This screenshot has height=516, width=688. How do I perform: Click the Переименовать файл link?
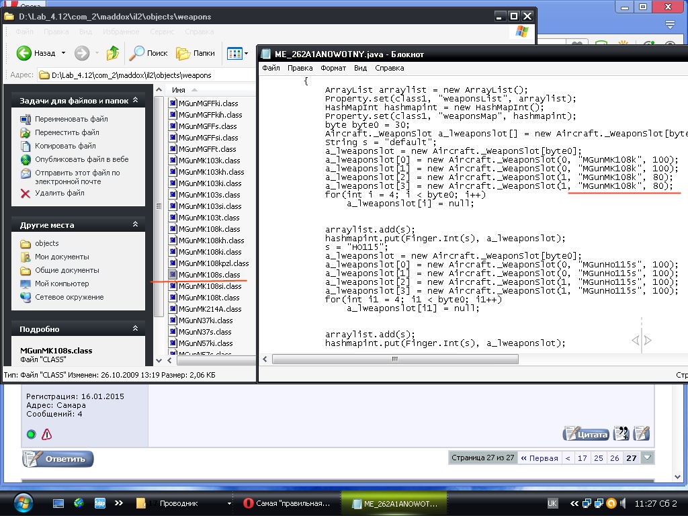pyautogui.click(x=71, y=119)
